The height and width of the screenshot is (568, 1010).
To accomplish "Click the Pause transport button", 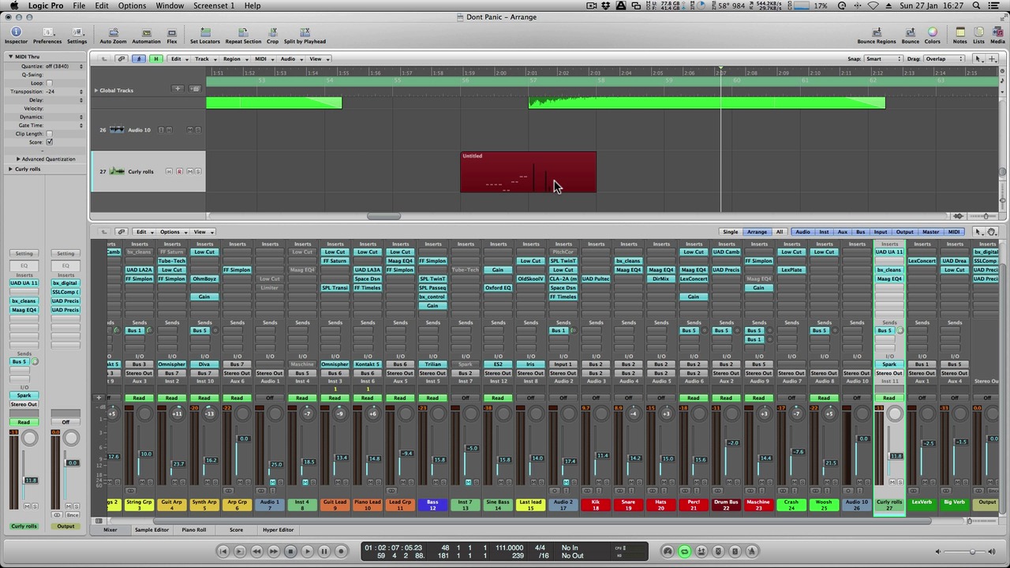I will click(x=324, y=551).
